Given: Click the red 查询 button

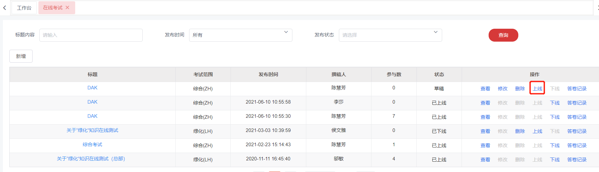Looking at the screenshot, I should (x=503, y=35).
